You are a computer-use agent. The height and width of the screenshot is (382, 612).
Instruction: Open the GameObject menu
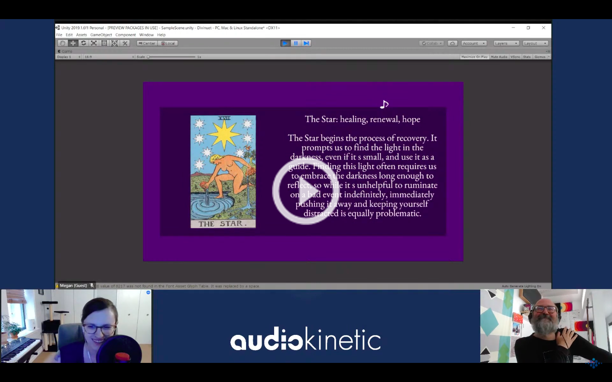101,35
